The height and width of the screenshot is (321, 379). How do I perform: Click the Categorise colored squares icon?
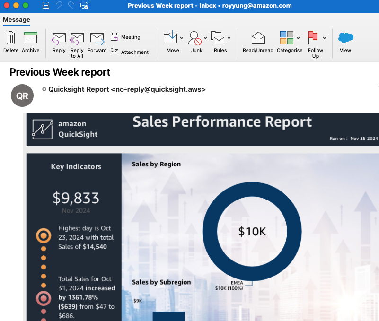(x=287, y=38)
